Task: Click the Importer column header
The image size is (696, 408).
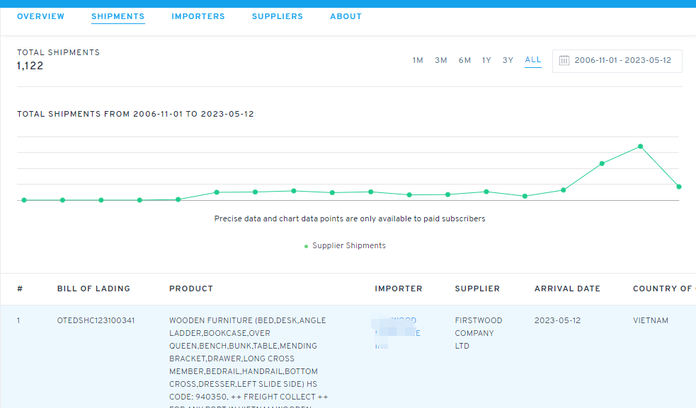Action: (398, 288)
